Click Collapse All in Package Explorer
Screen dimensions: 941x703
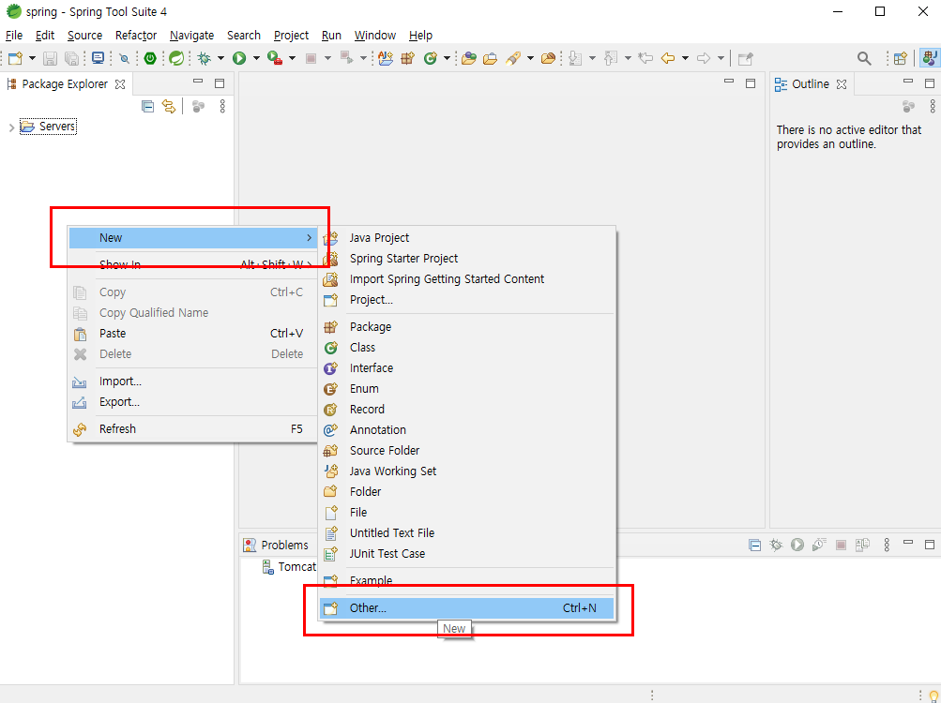click(147, 106)
